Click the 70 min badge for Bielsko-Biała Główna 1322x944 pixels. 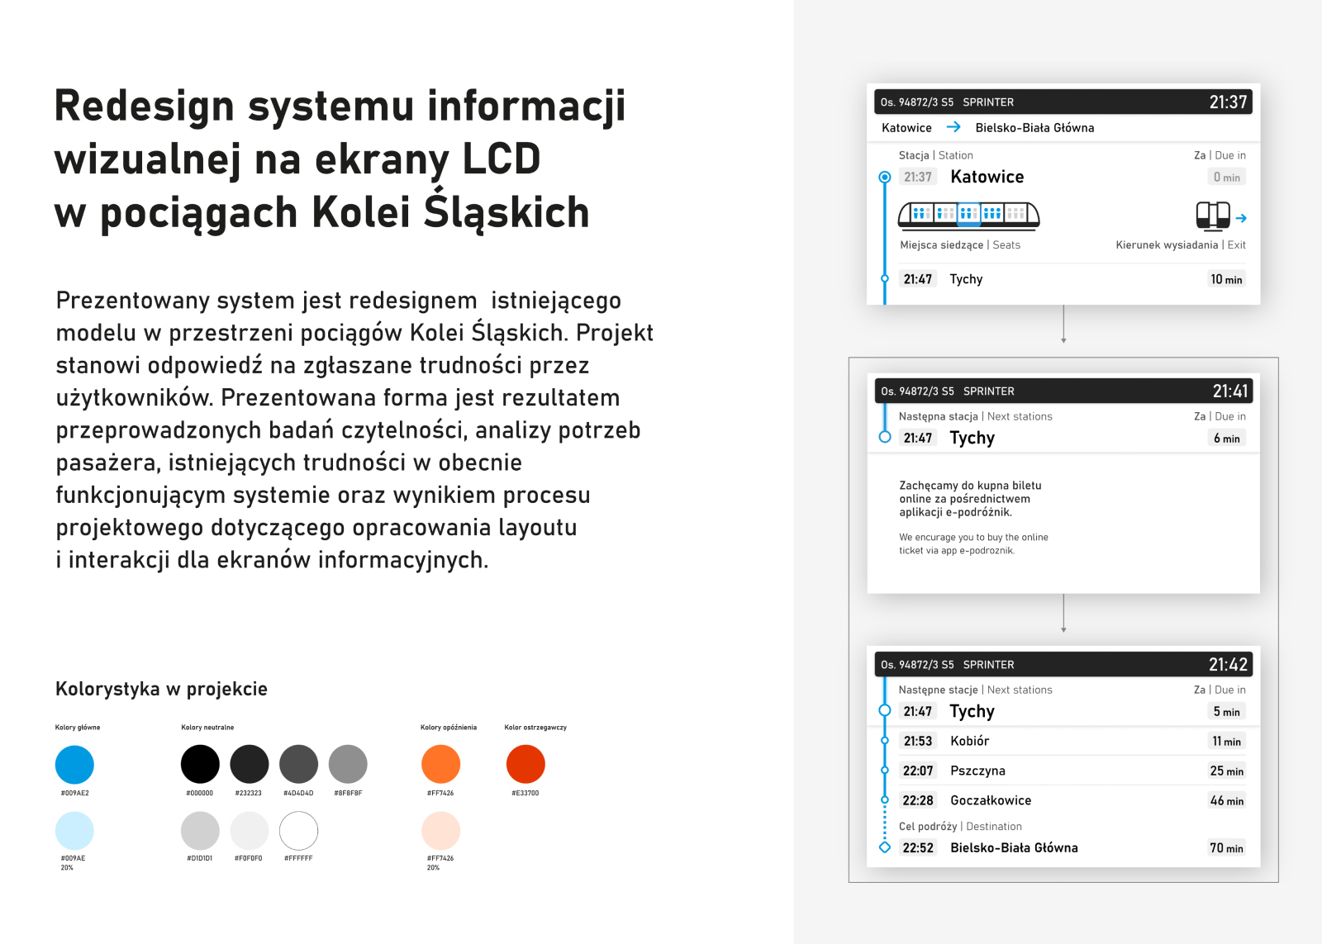click(1226, 848)
